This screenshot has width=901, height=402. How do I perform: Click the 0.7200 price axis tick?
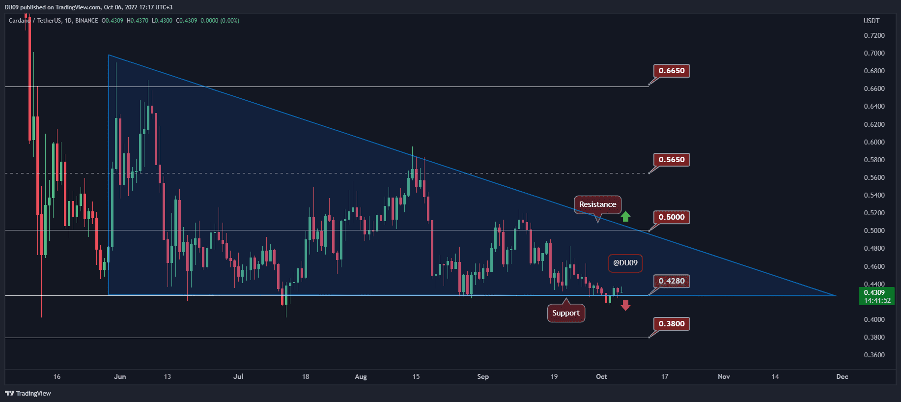[x=874, y=36]
